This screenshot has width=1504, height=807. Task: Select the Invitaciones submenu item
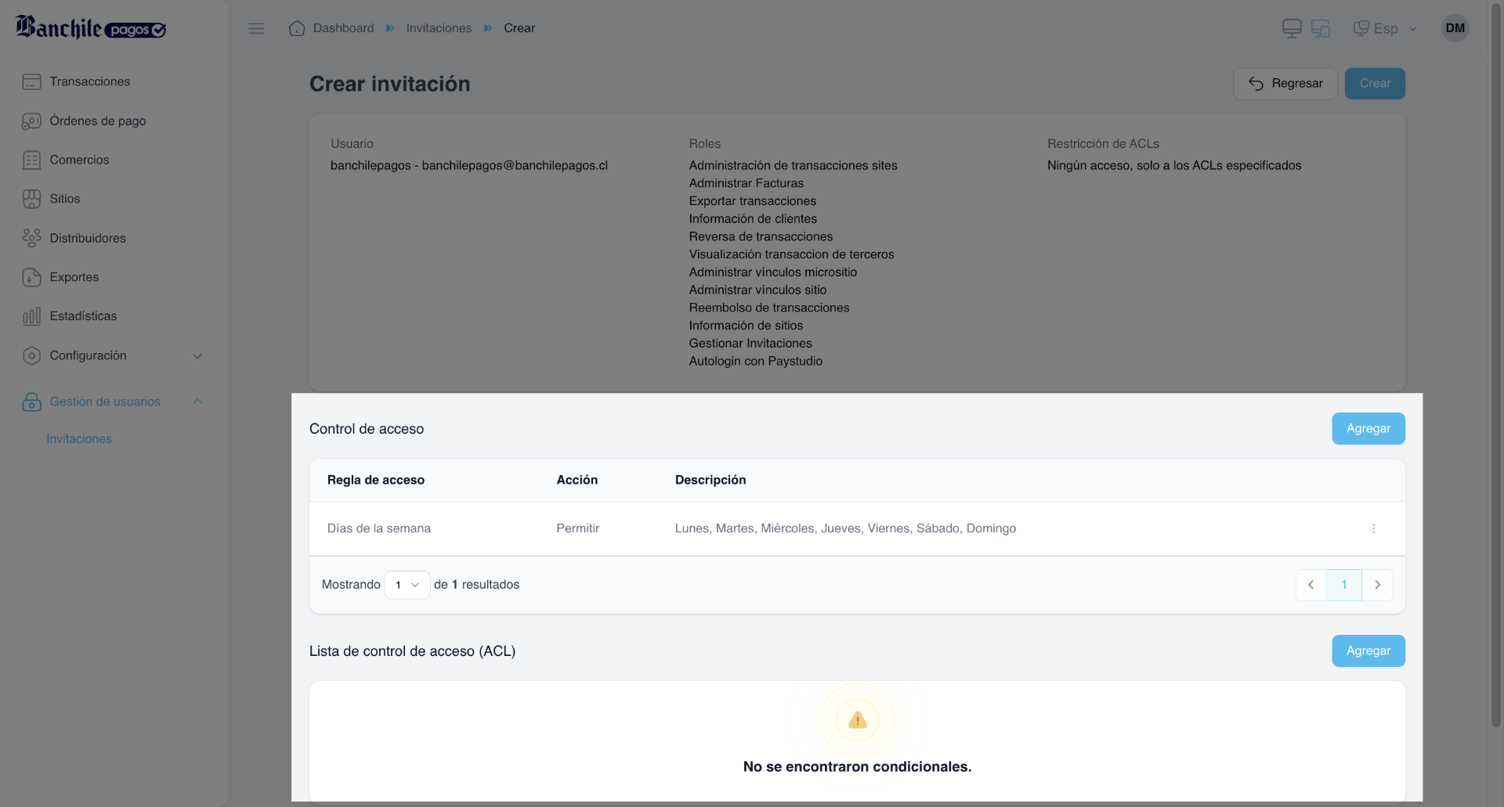(79, 439)
